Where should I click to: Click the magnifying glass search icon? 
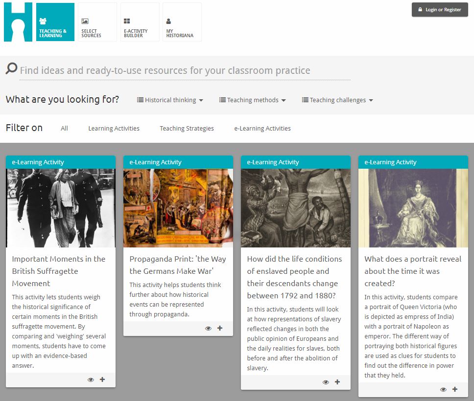click(x=11, y=68)
